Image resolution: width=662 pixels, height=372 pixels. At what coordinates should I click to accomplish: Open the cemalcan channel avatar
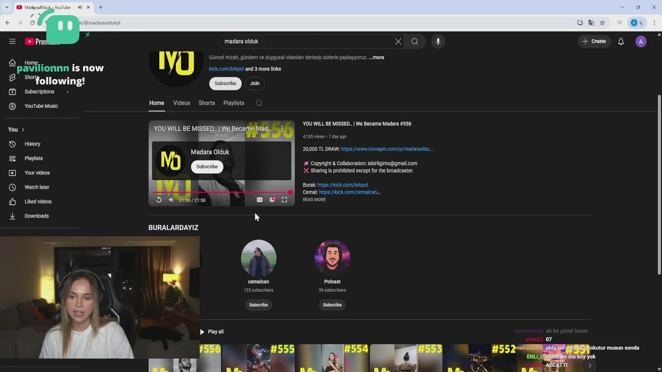point(259,257)
